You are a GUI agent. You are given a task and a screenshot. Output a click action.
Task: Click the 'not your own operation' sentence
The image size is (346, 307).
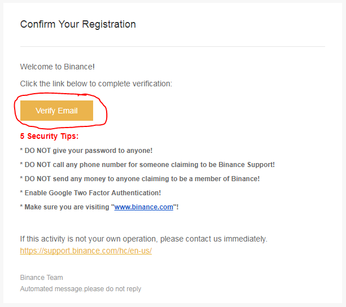(x=144, y=239)
